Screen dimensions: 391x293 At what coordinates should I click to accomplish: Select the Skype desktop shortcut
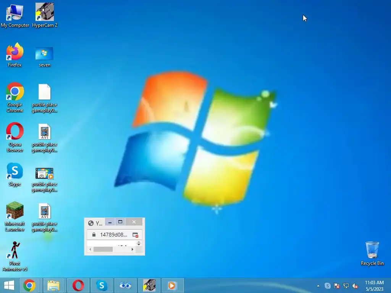pos(15,175)
